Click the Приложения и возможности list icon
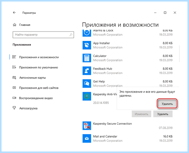 [x=14, y=57]
